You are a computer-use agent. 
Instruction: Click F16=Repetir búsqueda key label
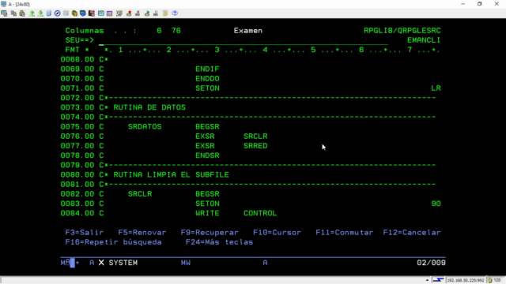(x=114, y=242)
